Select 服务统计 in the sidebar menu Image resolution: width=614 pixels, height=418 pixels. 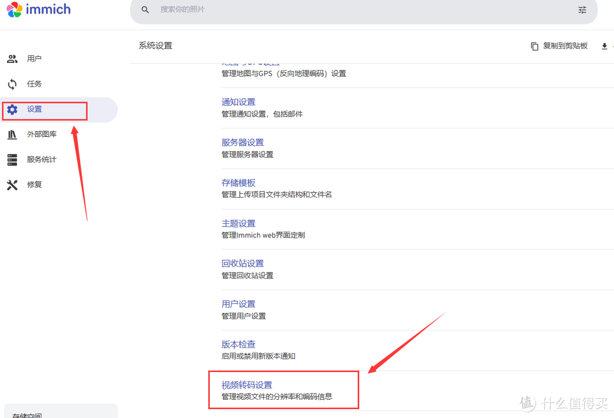click(42, 160)
